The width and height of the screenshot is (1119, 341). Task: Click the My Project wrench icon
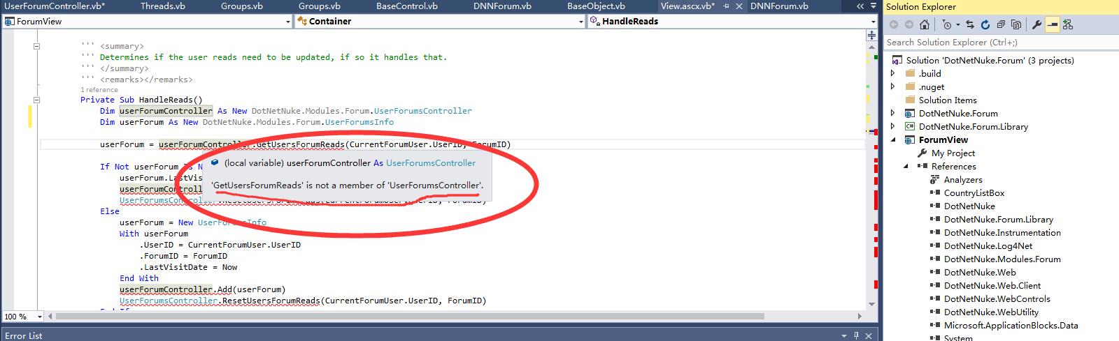pos(922,153)
